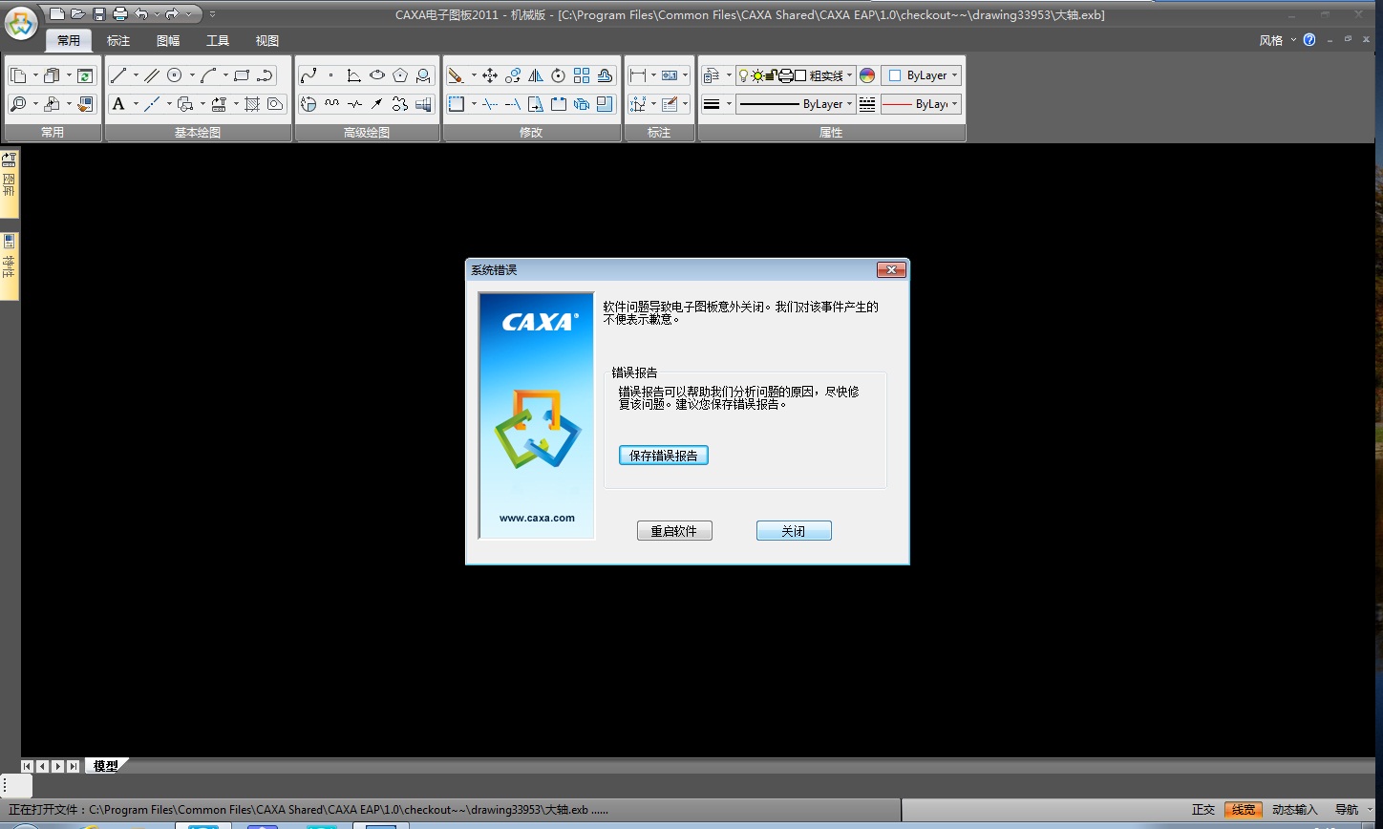The image size is (1383, 829).
Task: Select the Wave line tool
Action: tap(331, 104)
